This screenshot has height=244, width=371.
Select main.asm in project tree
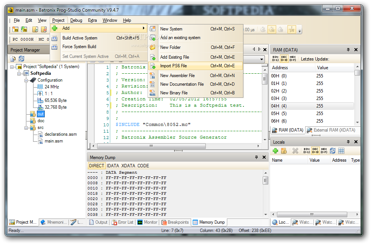pyautogui.click(x=54, y=141)
